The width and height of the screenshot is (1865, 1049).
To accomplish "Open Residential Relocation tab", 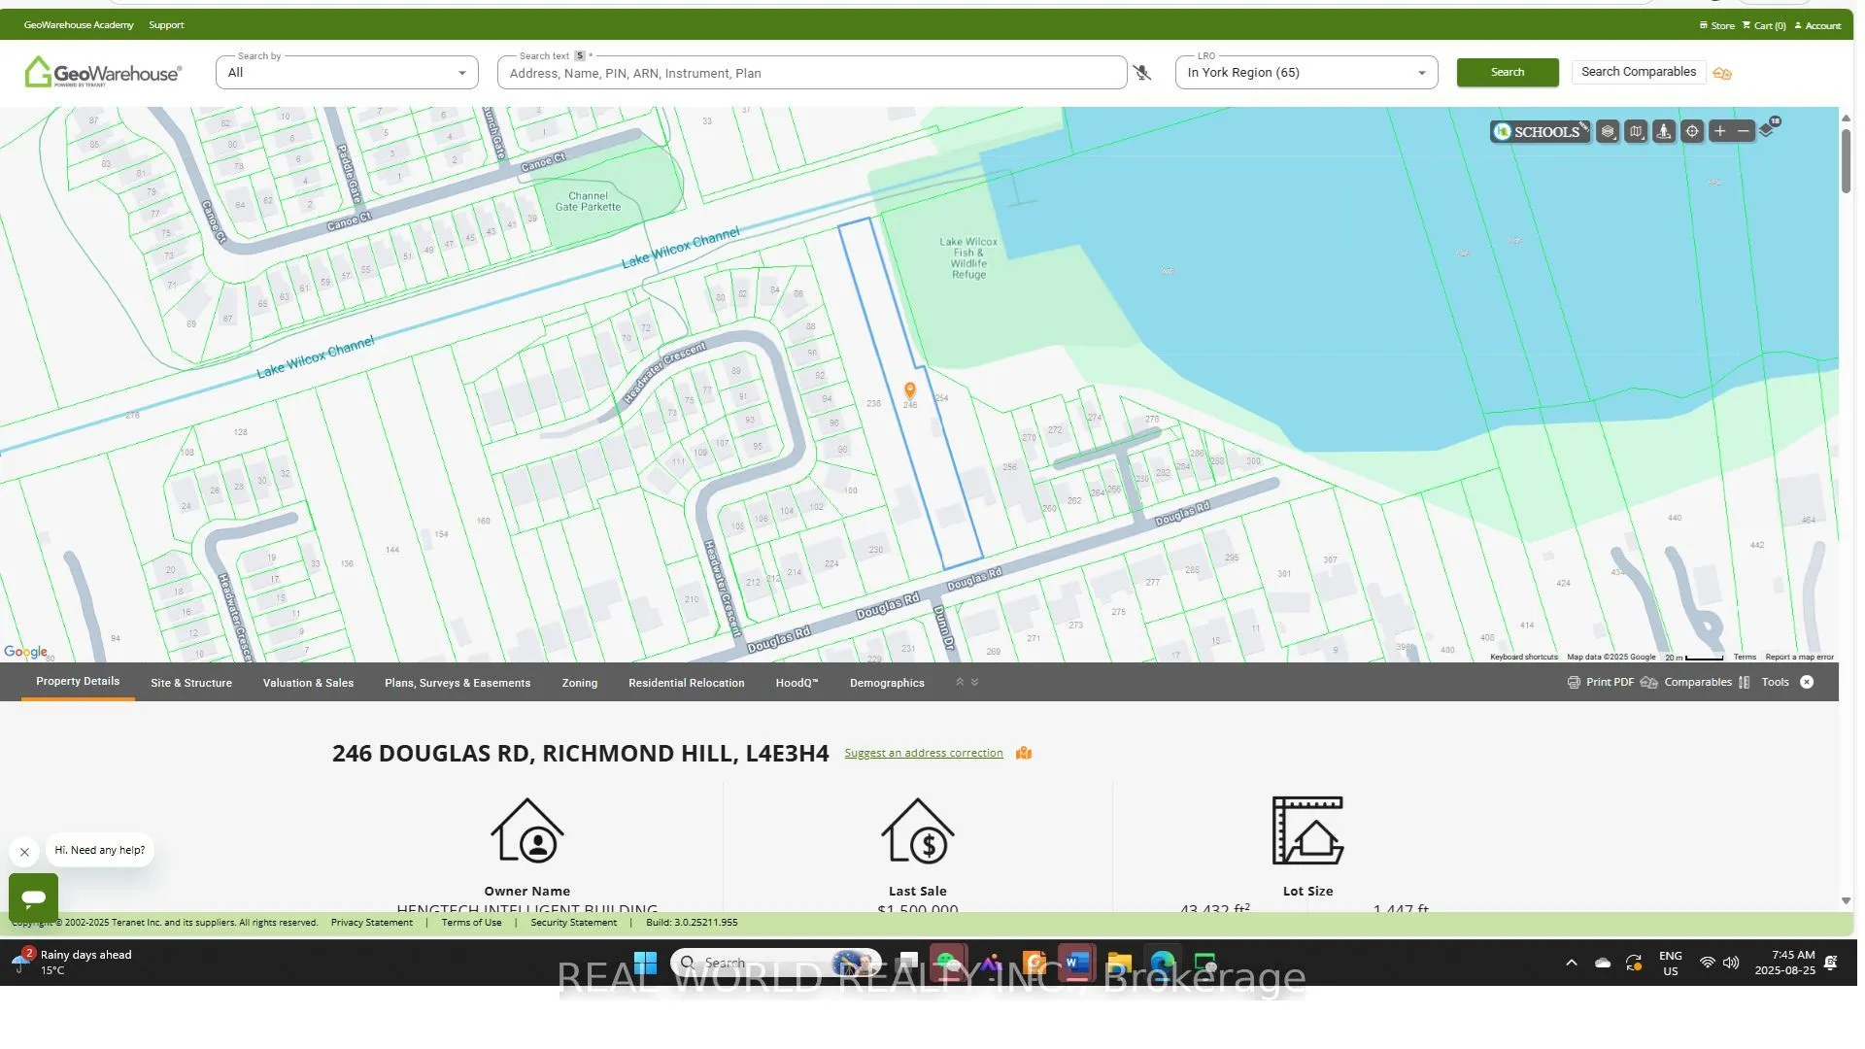I will click(687, 683).
